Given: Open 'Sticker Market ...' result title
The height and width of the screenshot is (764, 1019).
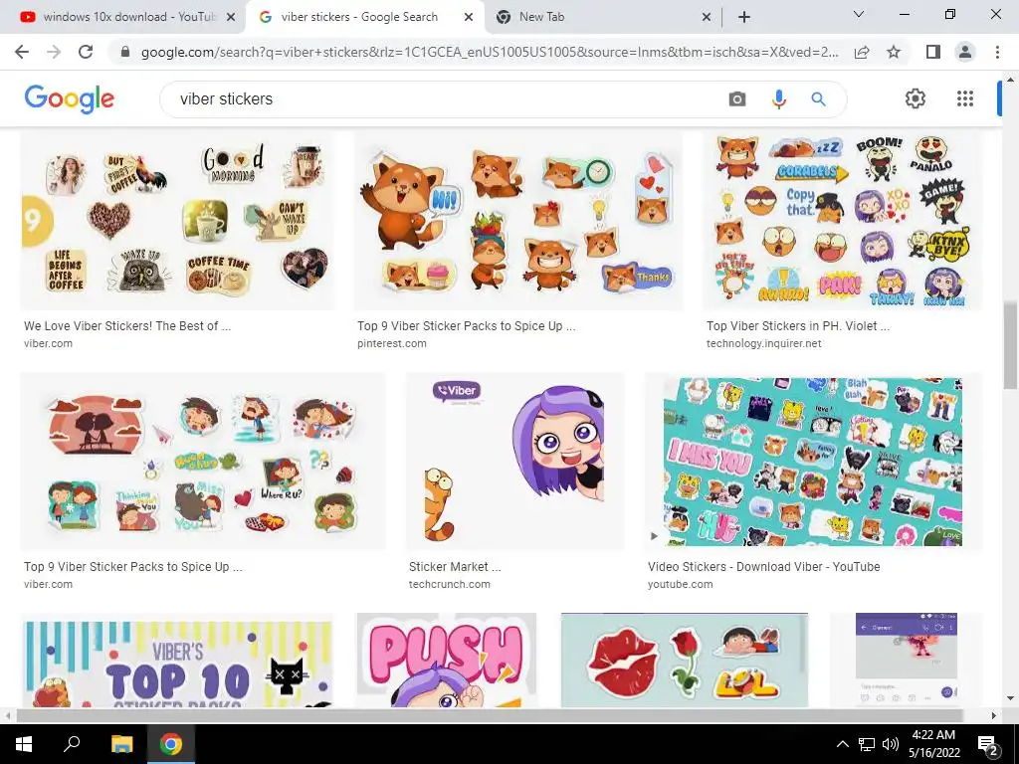Looking at the screenshot, I should [455, 566].
